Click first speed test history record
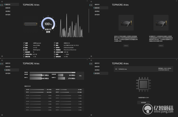Viewport: 178px width, 117px height. pos(54,91)
